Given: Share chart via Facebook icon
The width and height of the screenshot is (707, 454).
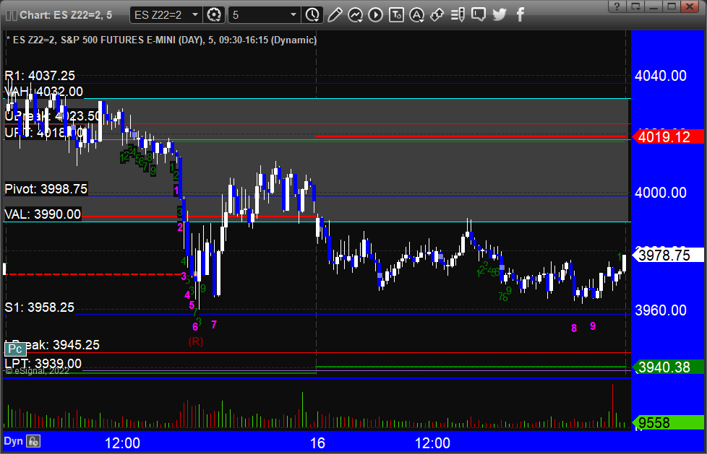Looking at the screenshot, I should 520,15.
